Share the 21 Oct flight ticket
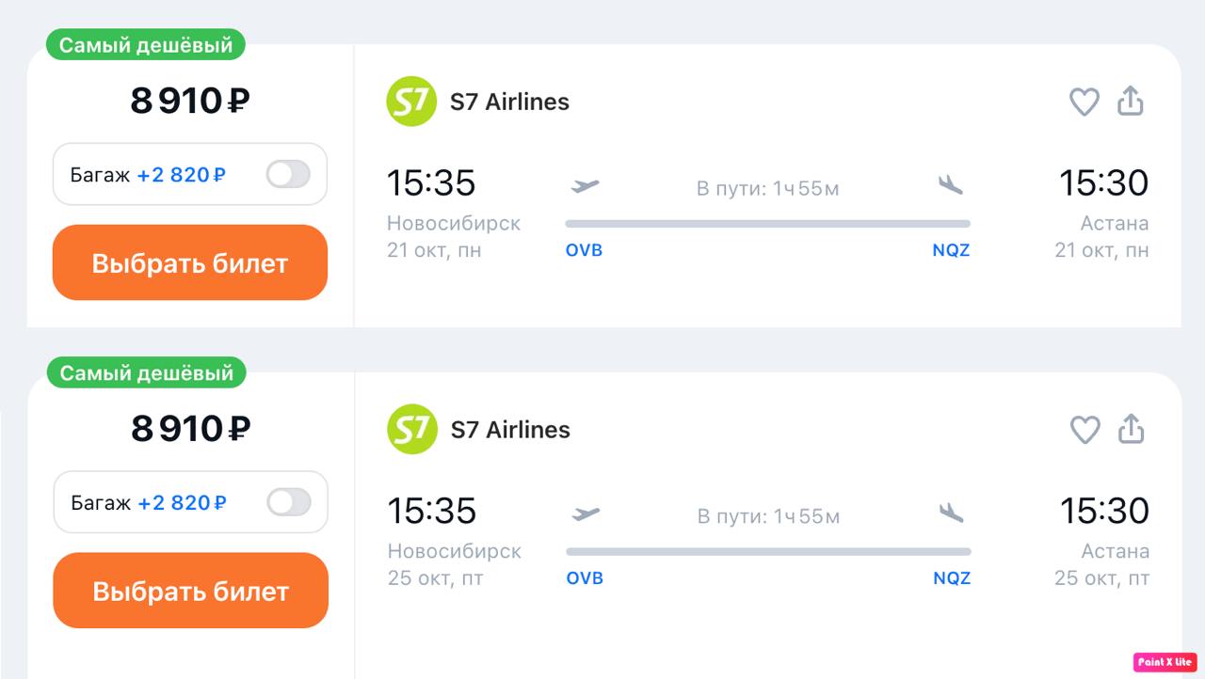 pyautogui.click(x=1130, y=101)
